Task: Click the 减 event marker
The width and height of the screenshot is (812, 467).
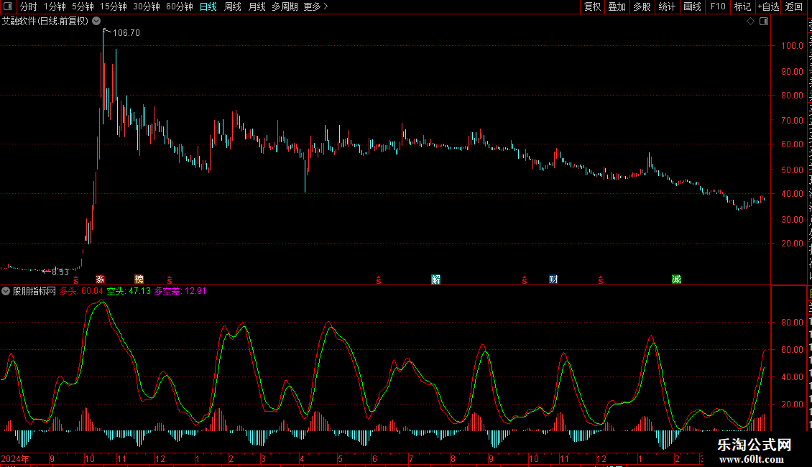Action: click(x=676, y=279)
